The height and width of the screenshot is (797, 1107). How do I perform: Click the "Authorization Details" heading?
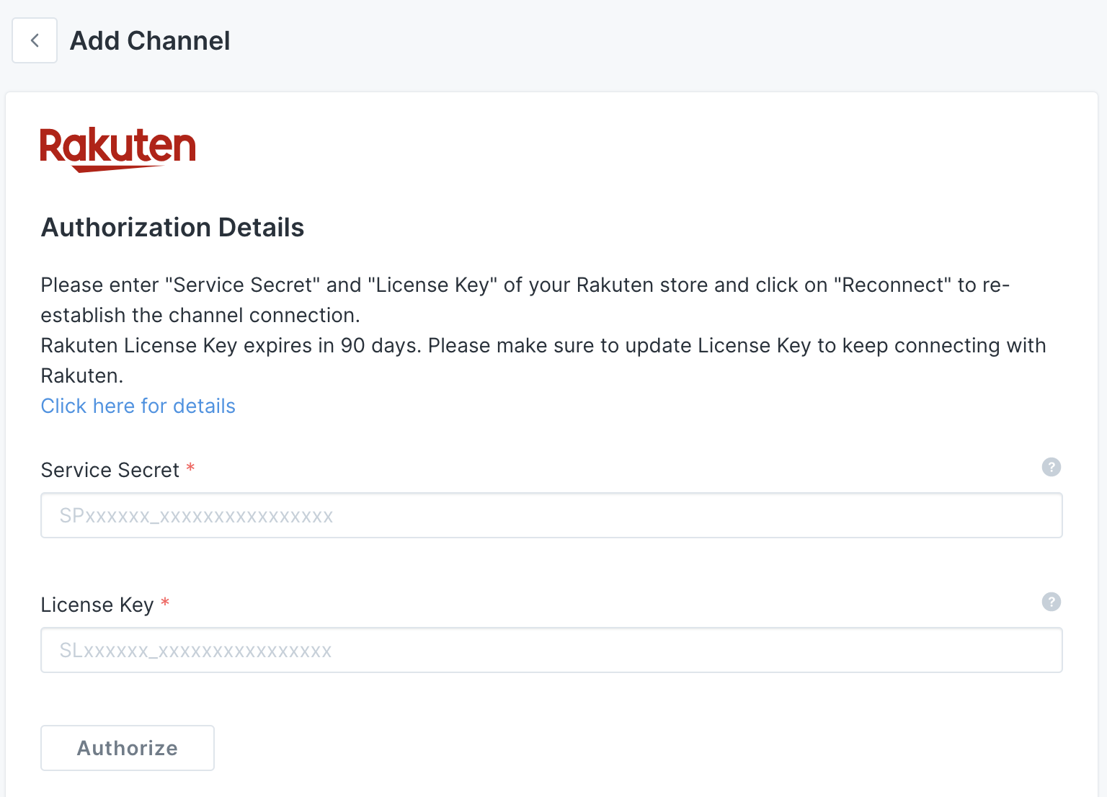pyautogui.click(x=172, y=228)
